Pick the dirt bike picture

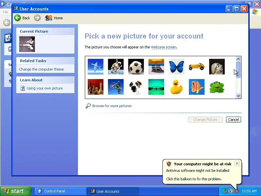[x=116, y=87]
